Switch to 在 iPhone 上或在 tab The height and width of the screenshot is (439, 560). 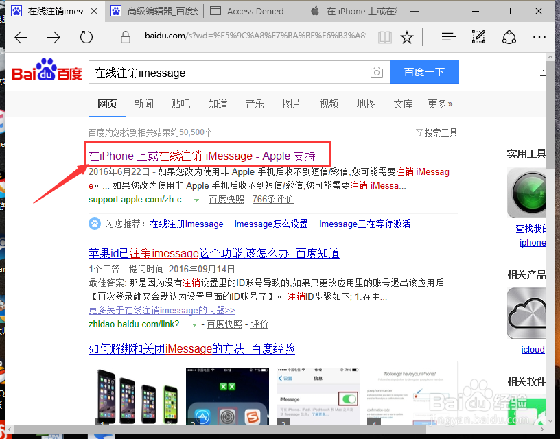click(x=353, y=12)
